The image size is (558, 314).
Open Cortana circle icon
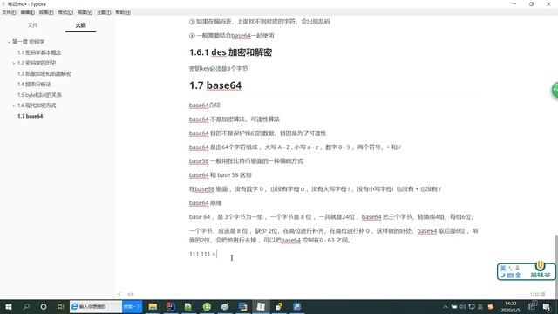(x=44, y=306)
